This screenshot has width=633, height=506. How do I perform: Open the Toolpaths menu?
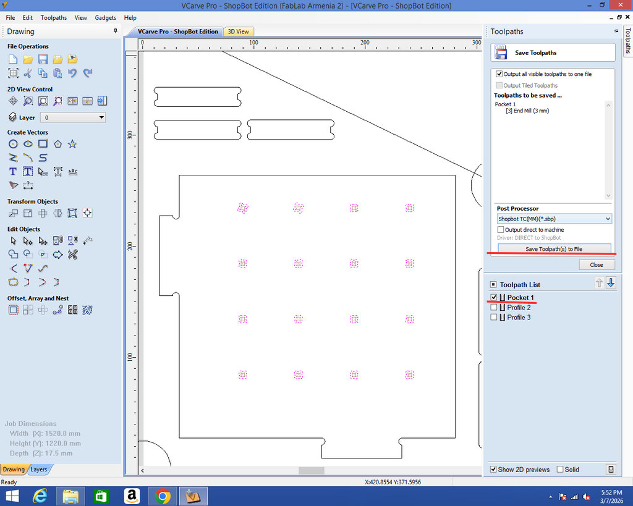click(54, 18)
